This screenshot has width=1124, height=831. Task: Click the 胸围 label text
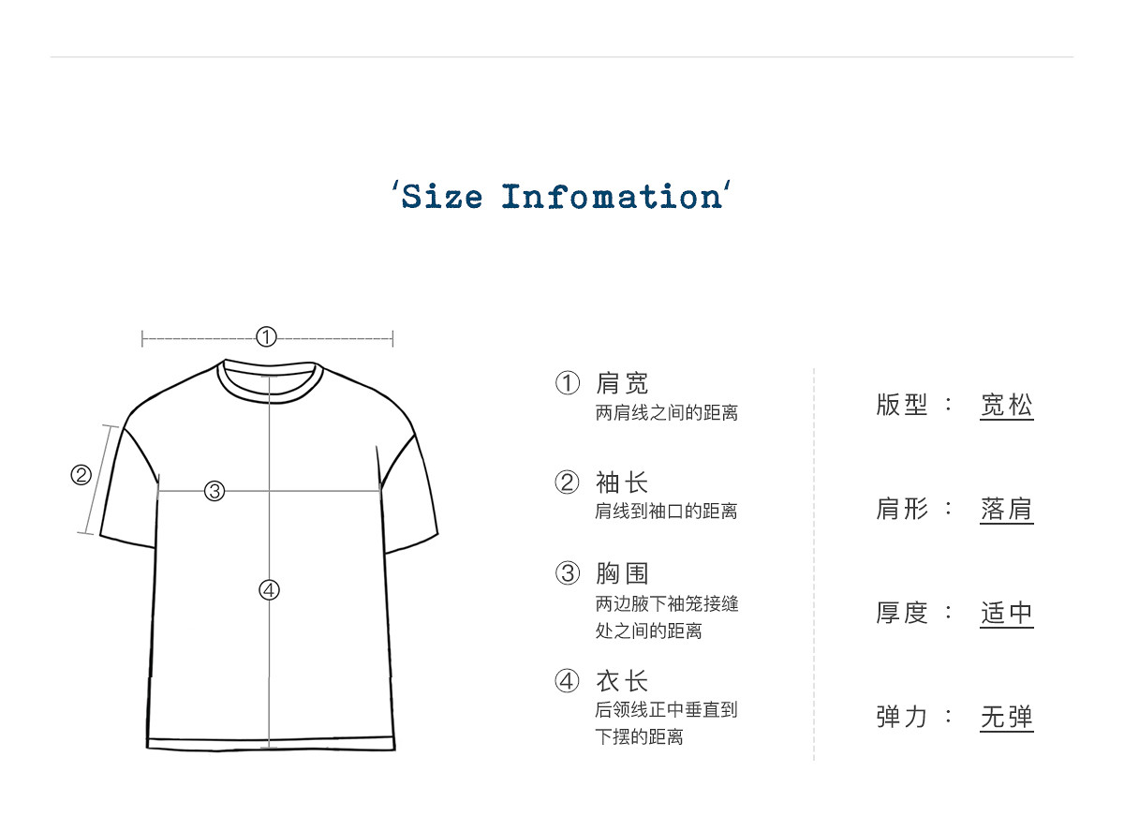click(x=622, y=573)
